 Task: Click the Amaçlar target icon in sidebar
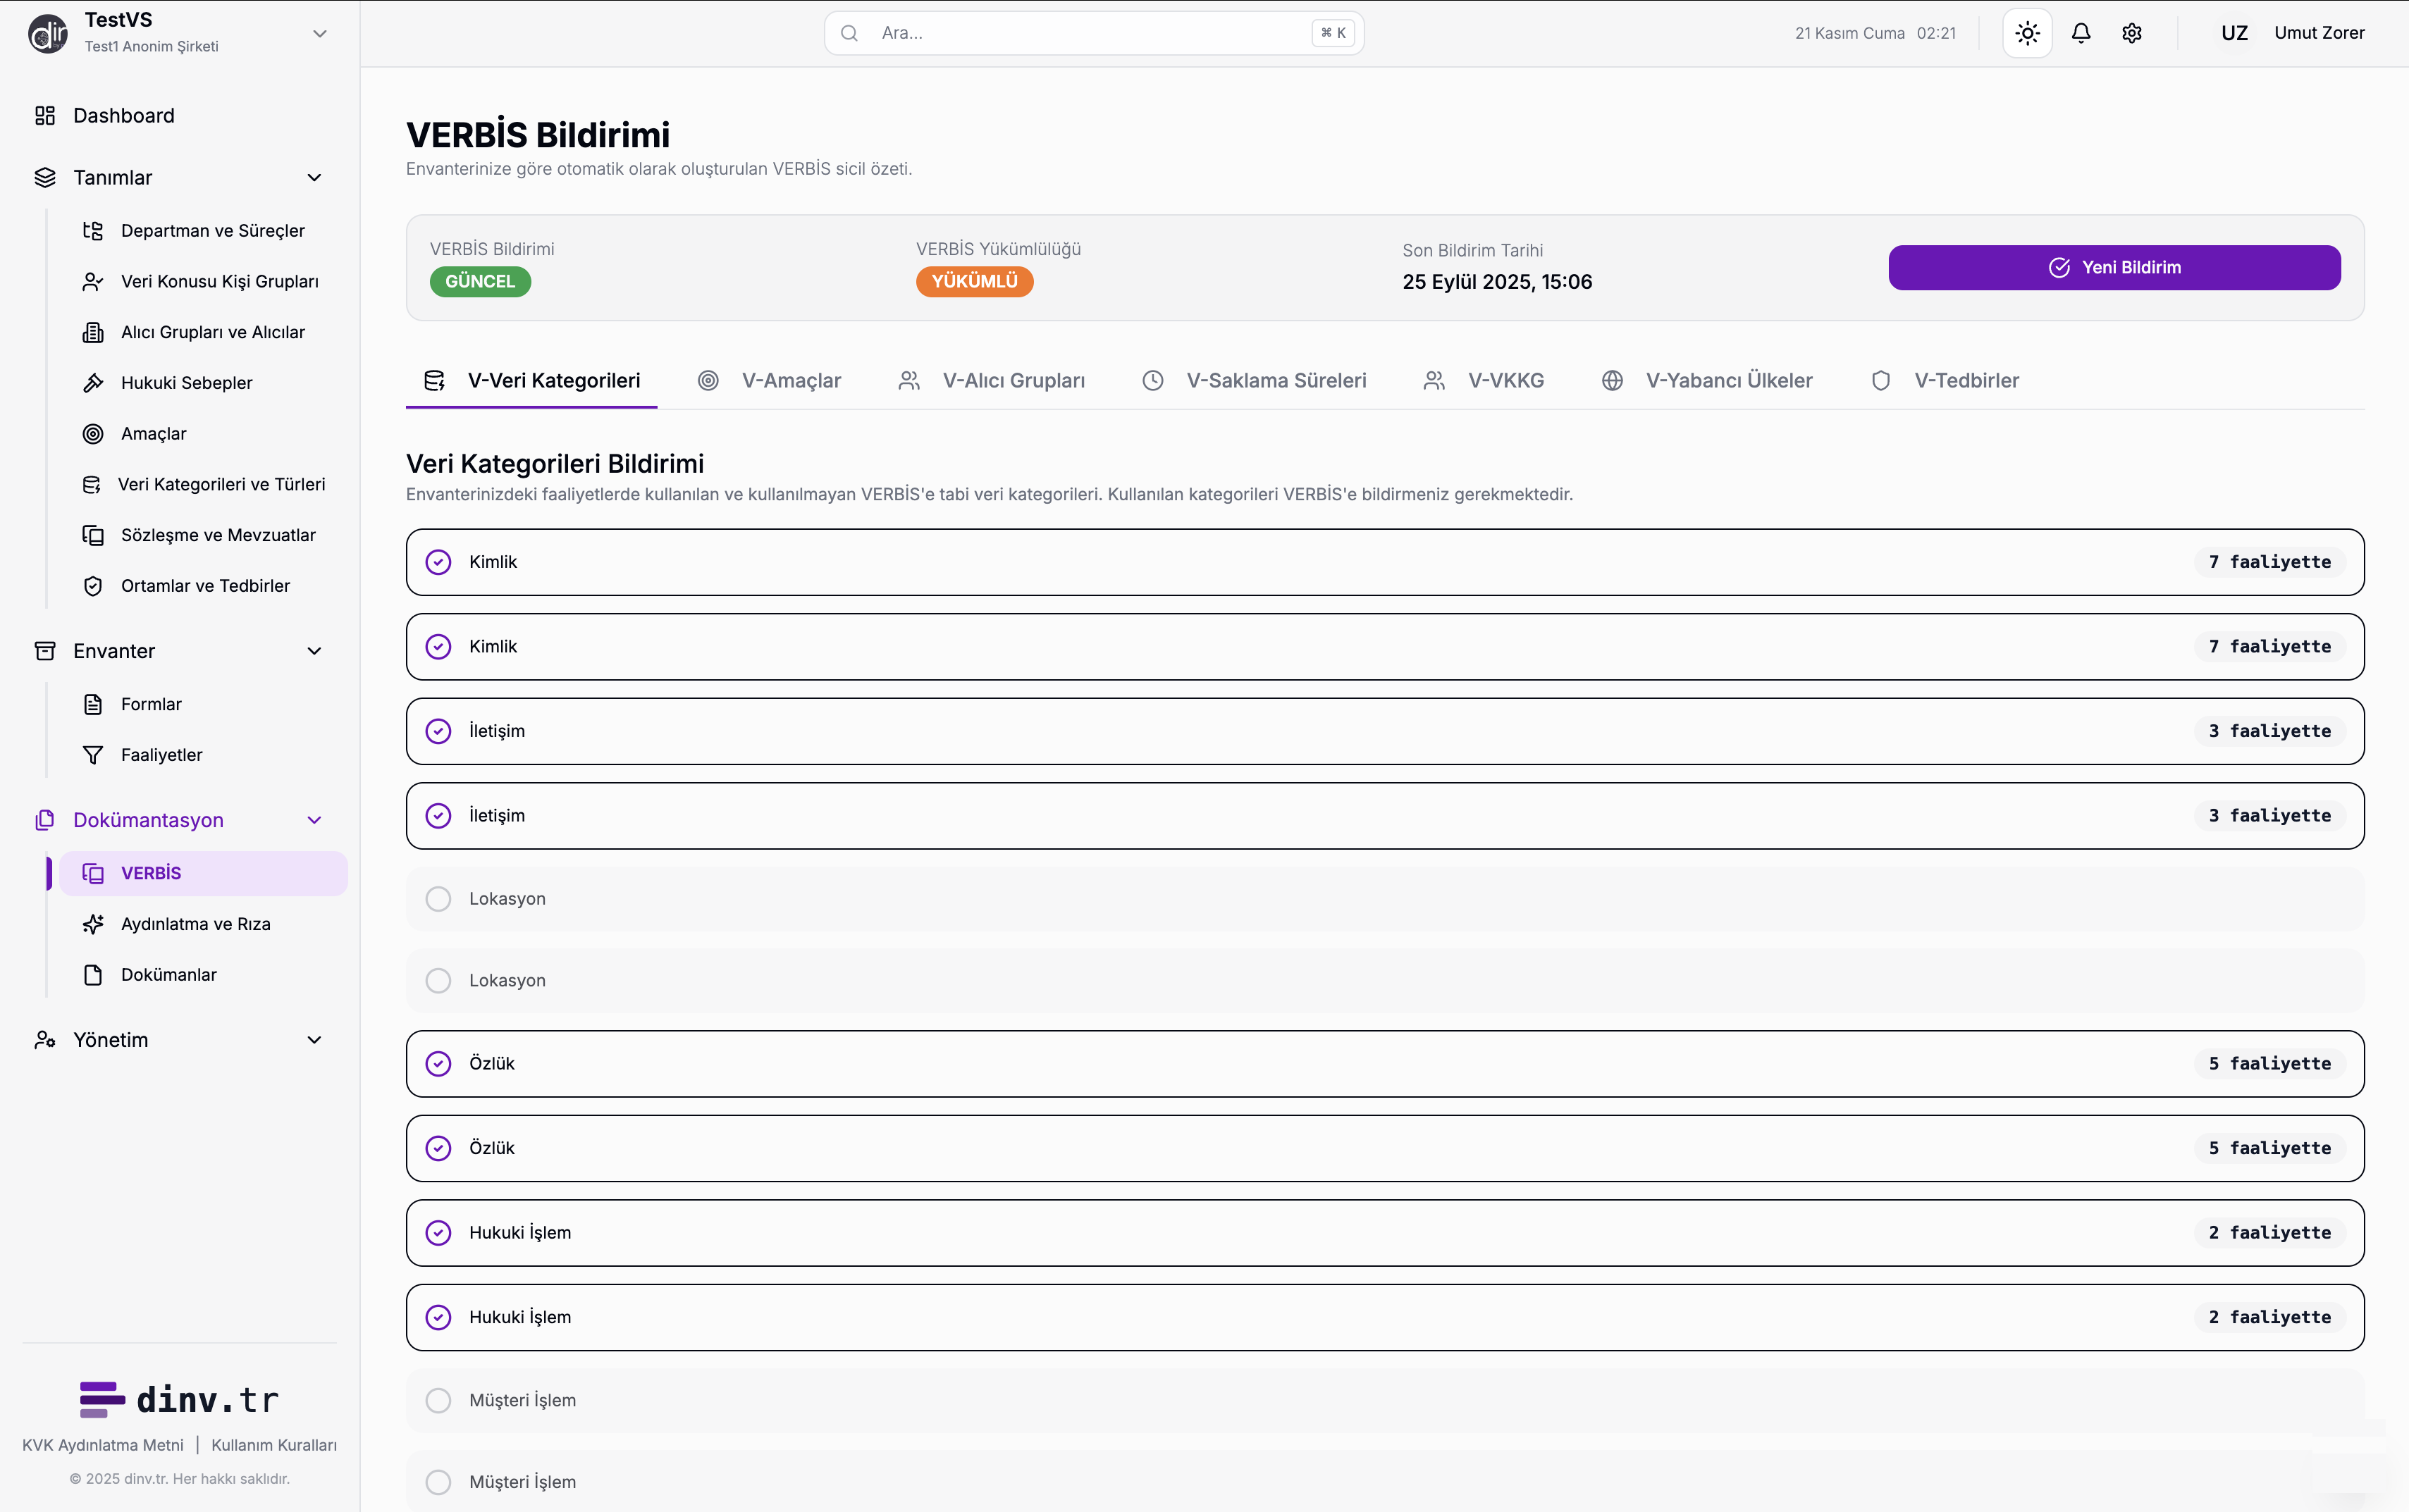click(93, 434)
